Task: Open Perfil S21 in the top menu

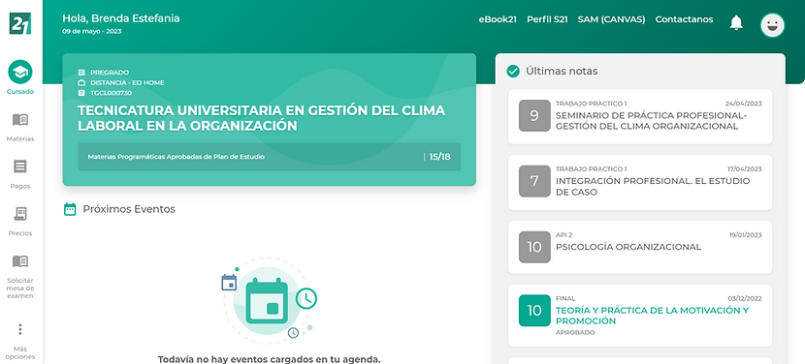Action: (547, 20)
